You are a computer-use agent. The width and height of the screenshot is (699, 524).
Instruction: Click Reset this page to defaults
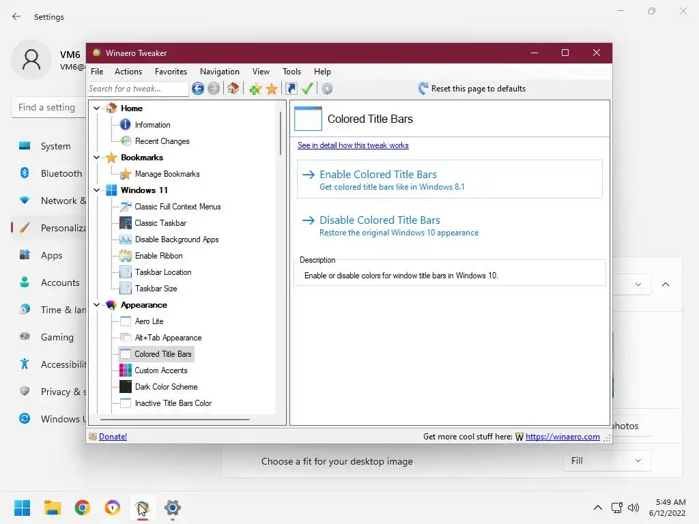[472, 89]
